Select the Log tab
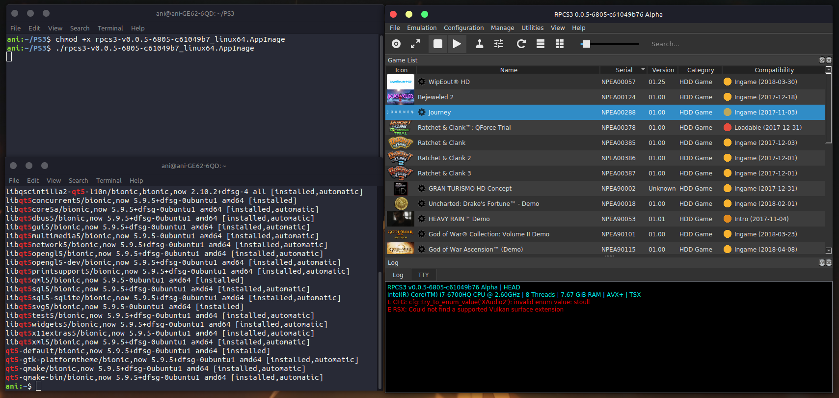The image size is (839, 398). [398, 275]
